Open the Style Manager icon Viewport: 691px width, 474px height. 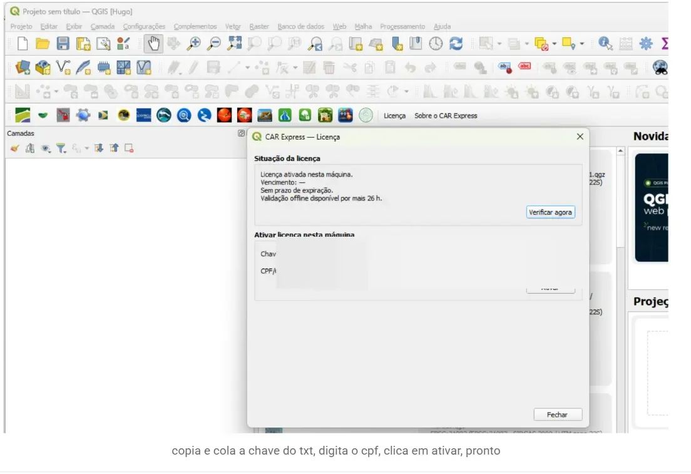[123, 44]
